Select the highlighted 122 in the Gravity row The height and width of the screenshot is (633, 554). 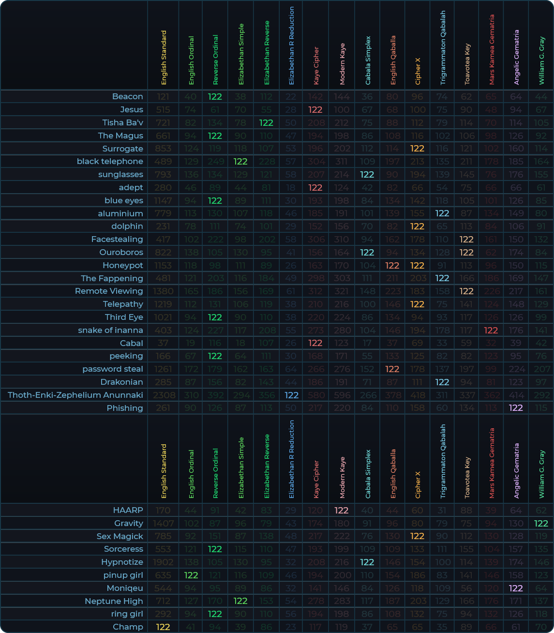pos(541,523)
